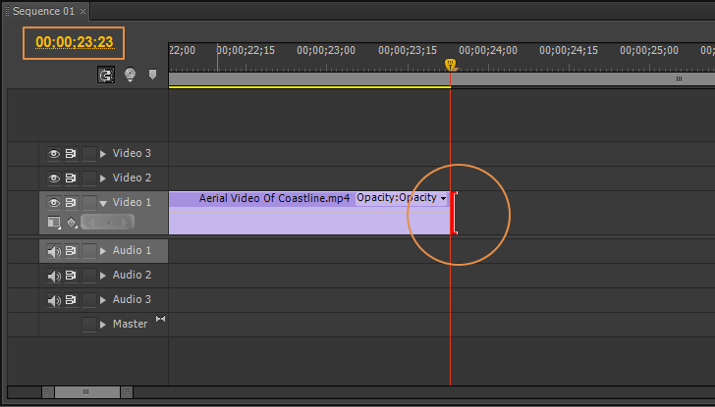Viewport: 715px width, 407px height.
Task: Click the Sequence 01 panel grip handle
Action: [7, 11]
